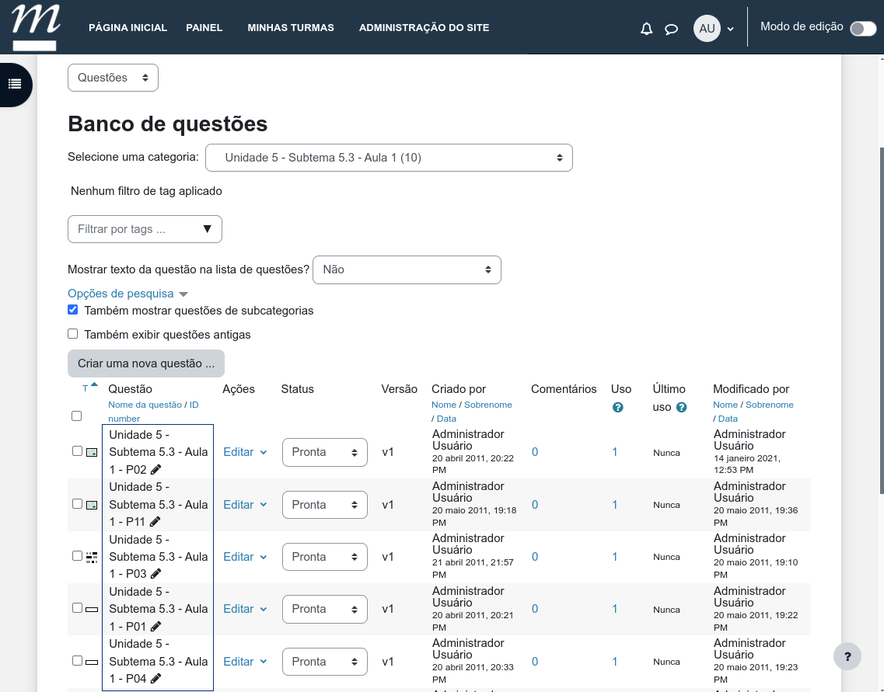Click the pencil icon next to P03 question name
Screen dimensions: 884x692
click(155, 574)
